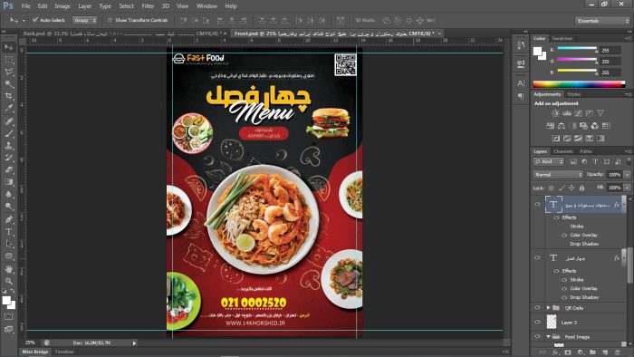Click the foreground color swatch in toolbox
The height and width of the screenshot is (357, 634).
pyautogui.click(x=6, y=301)
